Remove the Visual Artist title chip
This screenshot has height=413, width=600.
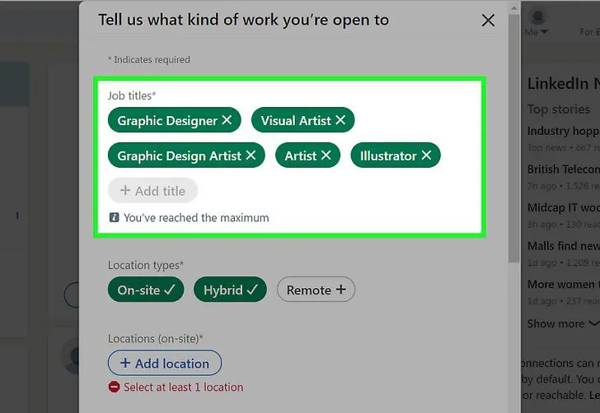340,120
